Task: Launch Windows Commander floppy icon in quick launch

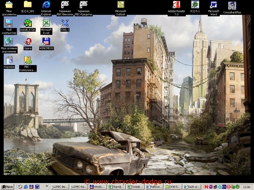Action: click(x=31, y=187)
